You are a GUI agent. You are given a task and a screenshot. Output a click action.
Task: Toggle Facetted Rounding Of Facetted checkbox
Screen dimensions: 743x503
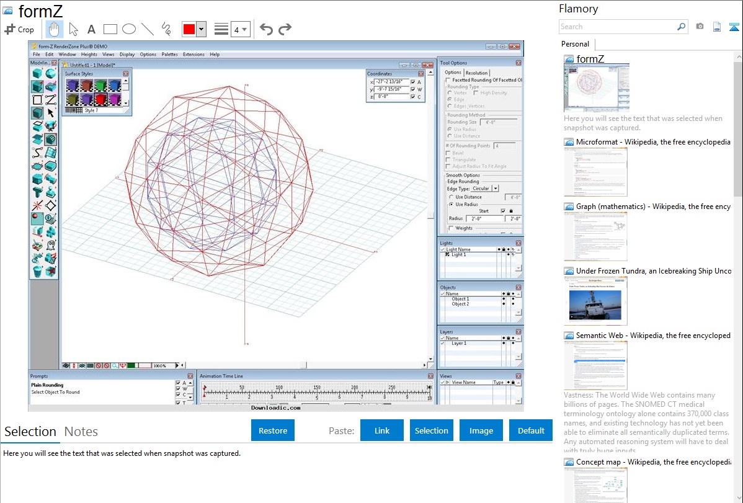point(449,80)
